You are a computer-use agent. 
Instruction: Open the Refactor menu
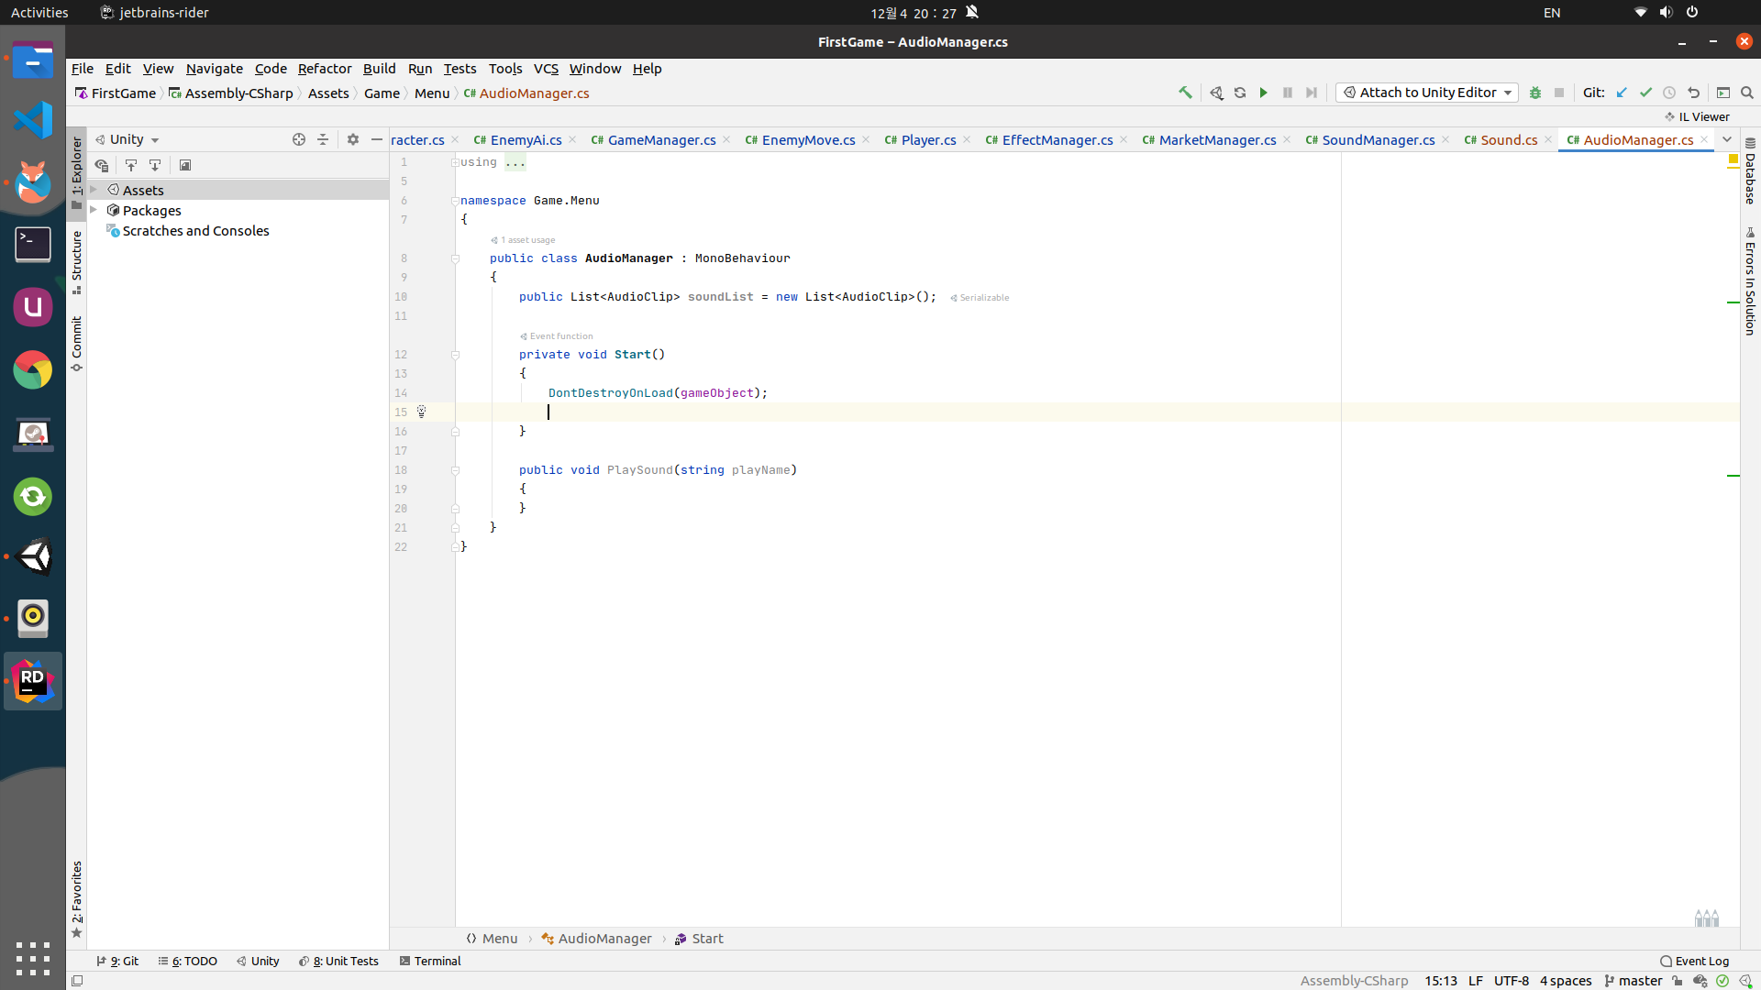pos(325,69)
